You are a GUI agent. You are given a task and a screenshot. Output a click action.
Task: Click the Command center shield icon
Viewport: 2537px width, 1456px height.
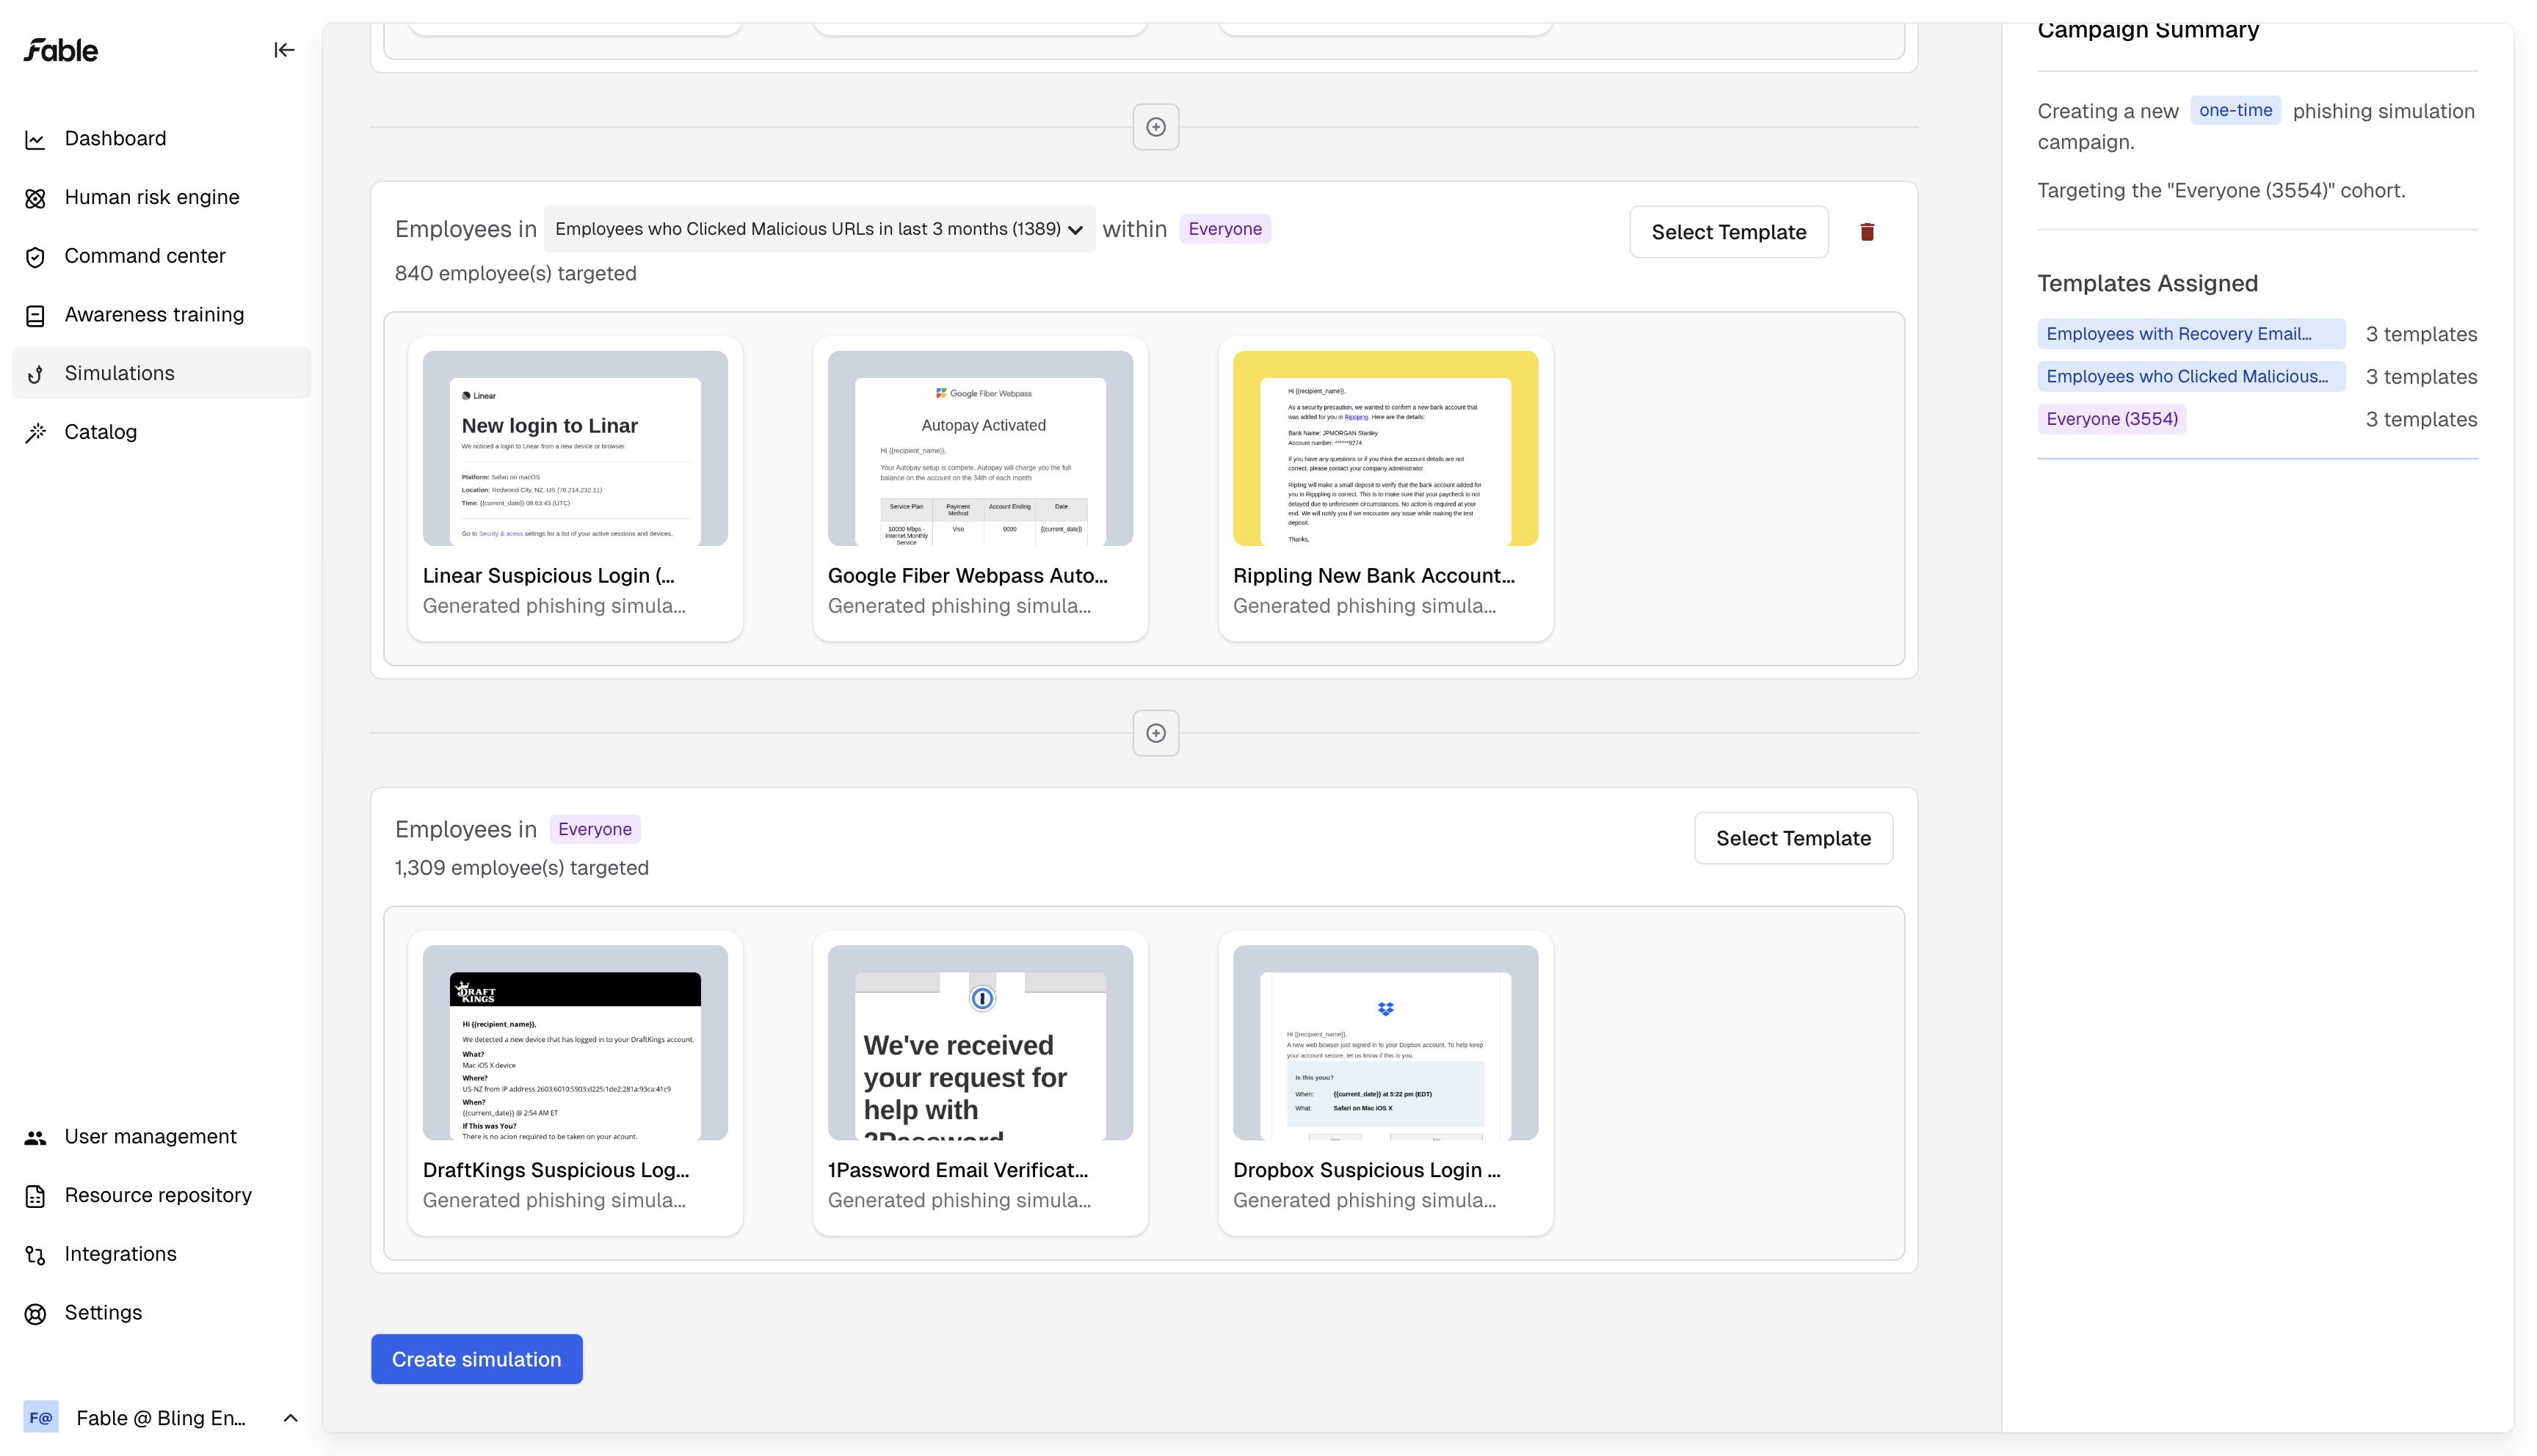[35, 257]
